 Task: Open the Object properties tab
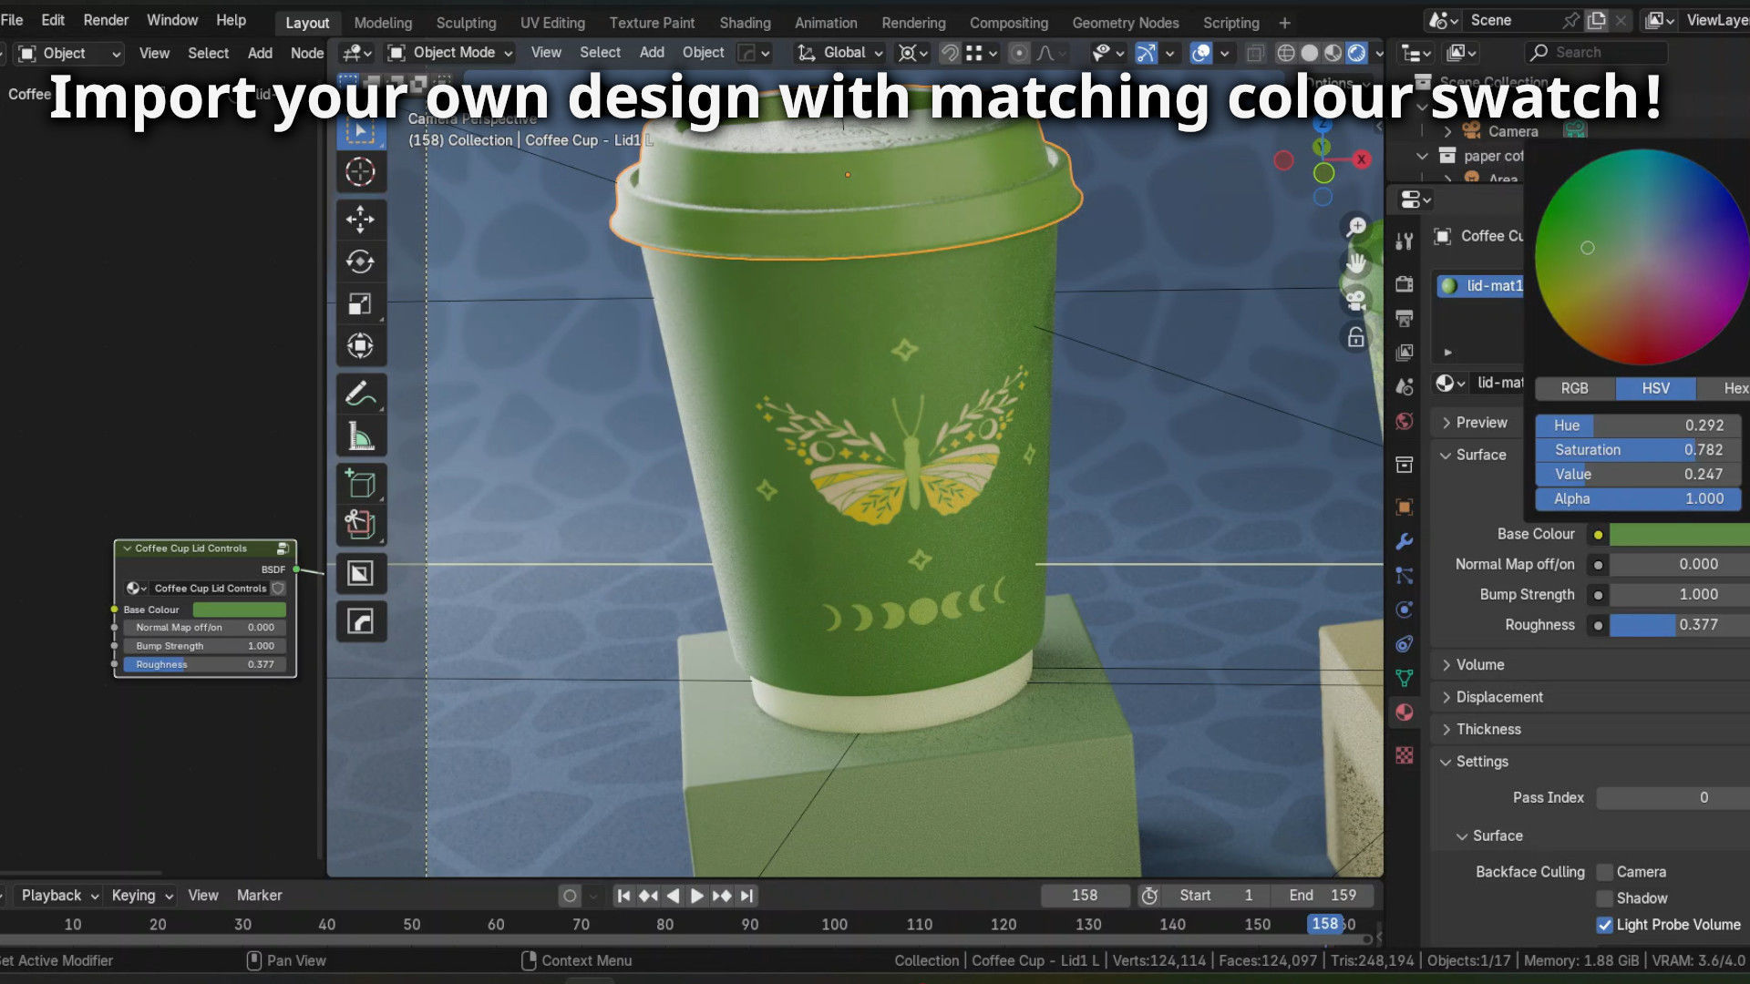tap(1405, 507)
